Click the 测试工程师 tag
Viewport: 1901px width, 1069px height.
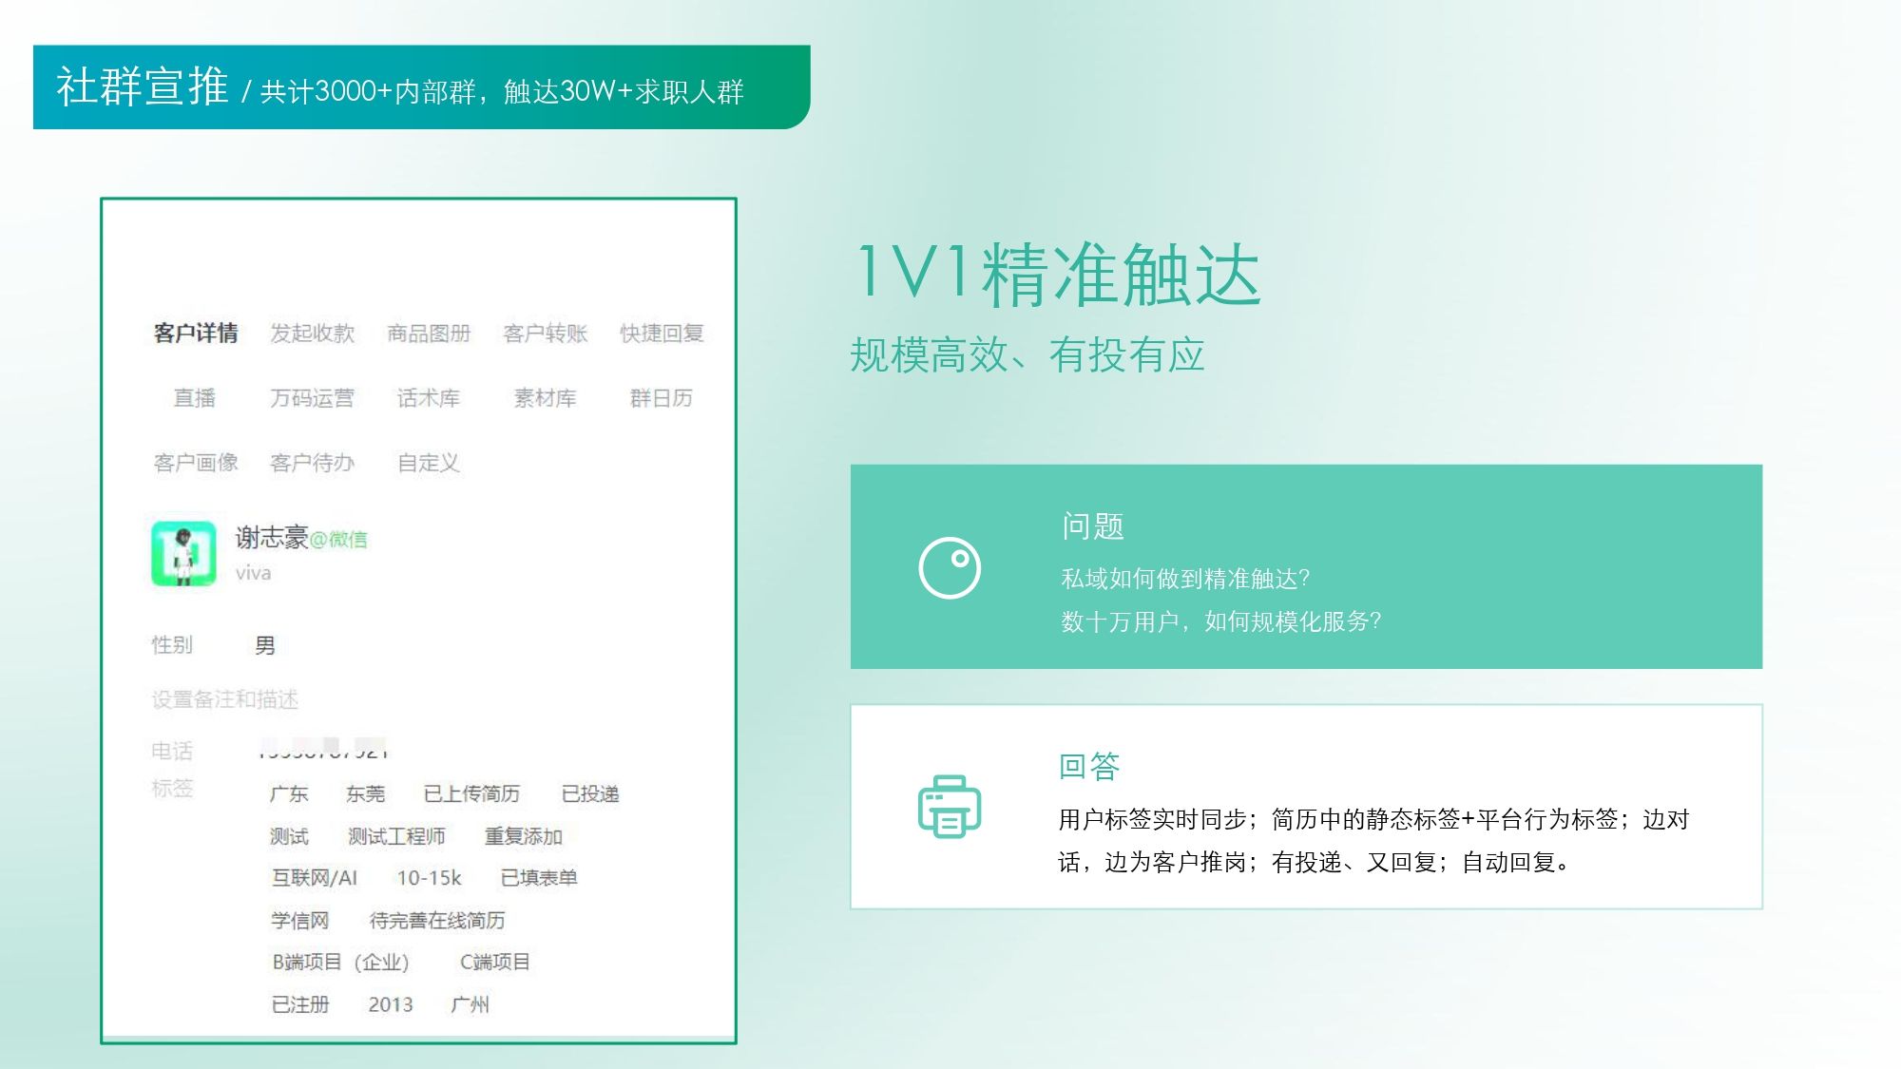point(396,836)
